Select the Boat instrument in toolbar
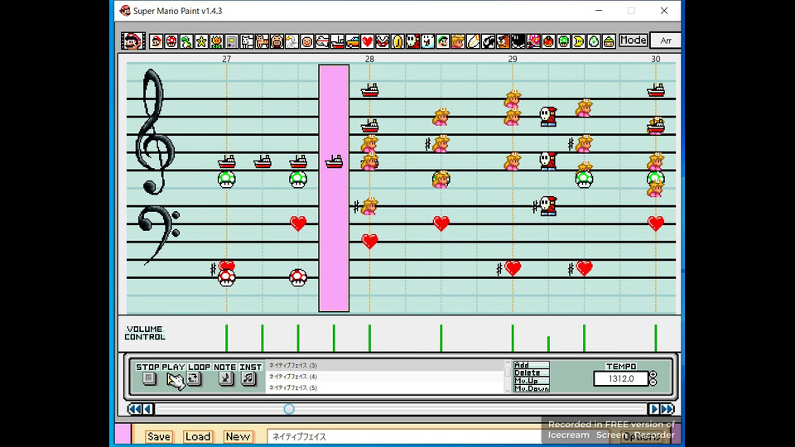795x447 pixels. coord(337,41)
